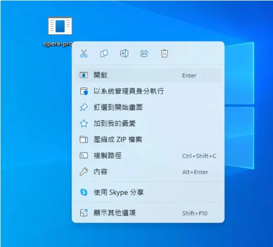Click the Share icon in top row
The width and height of the screenshot is (273, 247).
coord(144,53)
